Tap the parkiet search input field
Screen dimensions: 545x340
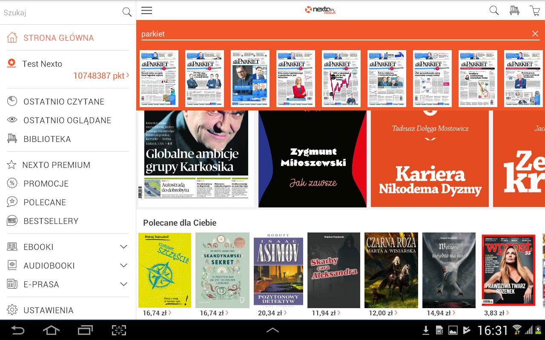(335, 34)
